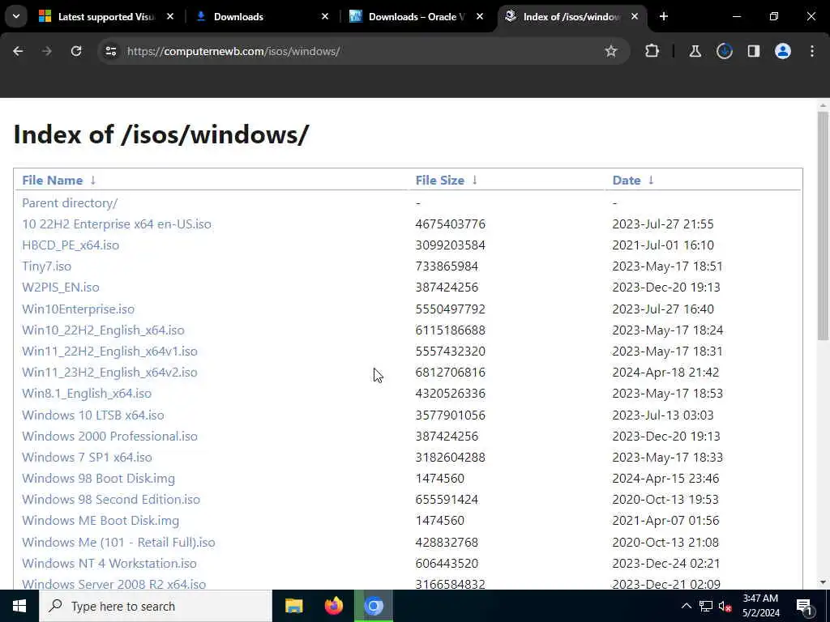The image size is (830, 622).
Task: Click descending arrow next to Date
Action: click(x=651, y=180)
